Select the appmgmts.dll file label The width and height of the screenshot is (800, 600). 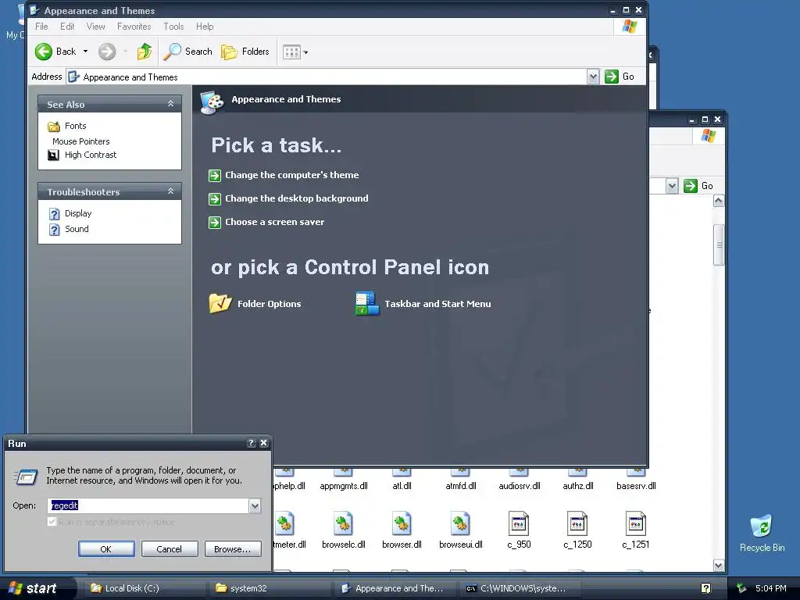click(344, 486)
